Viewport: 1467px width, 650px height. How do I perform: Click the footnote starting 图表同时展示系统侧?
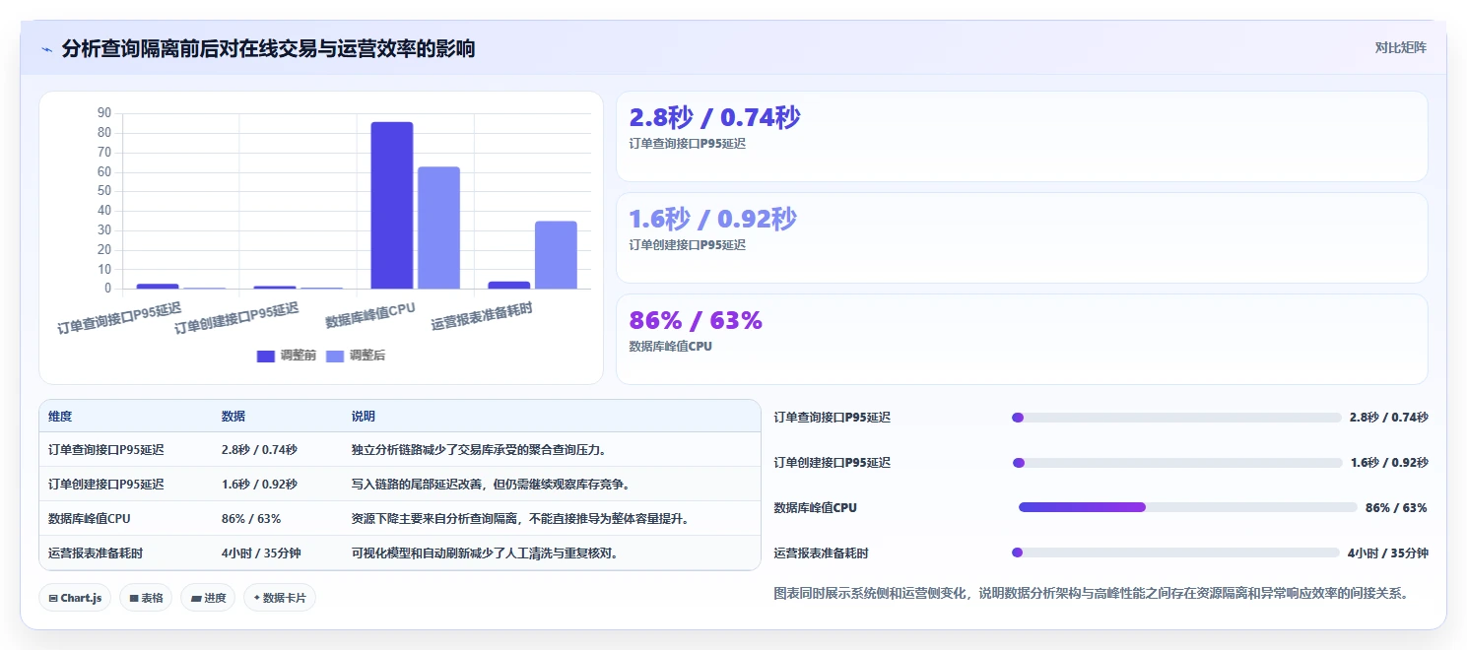(x=1092, y=594)
